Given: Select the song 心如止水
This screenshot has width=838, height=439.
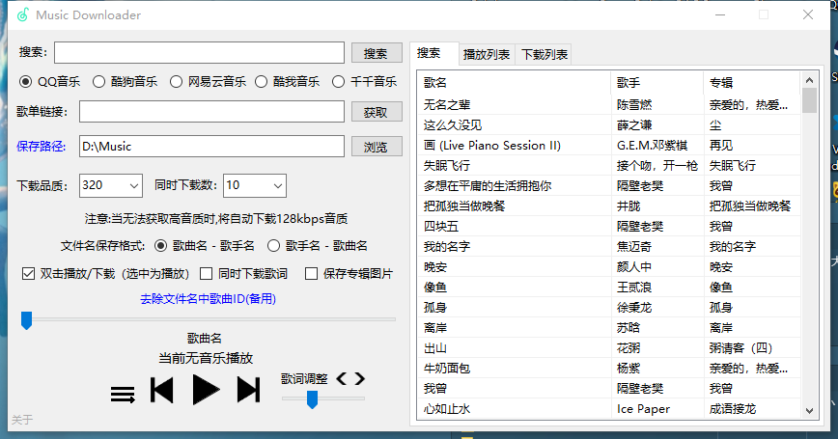Looking at the screenshot, I should (447, 409).
